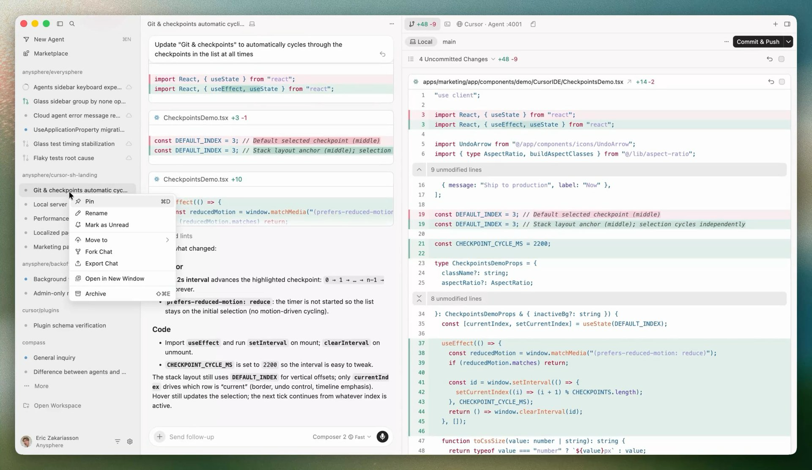
Task: Click the Commit & Push button
Action: click(758, 41)
